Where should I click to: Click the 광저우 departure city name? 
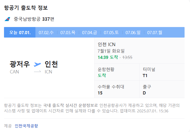[20, 64]
